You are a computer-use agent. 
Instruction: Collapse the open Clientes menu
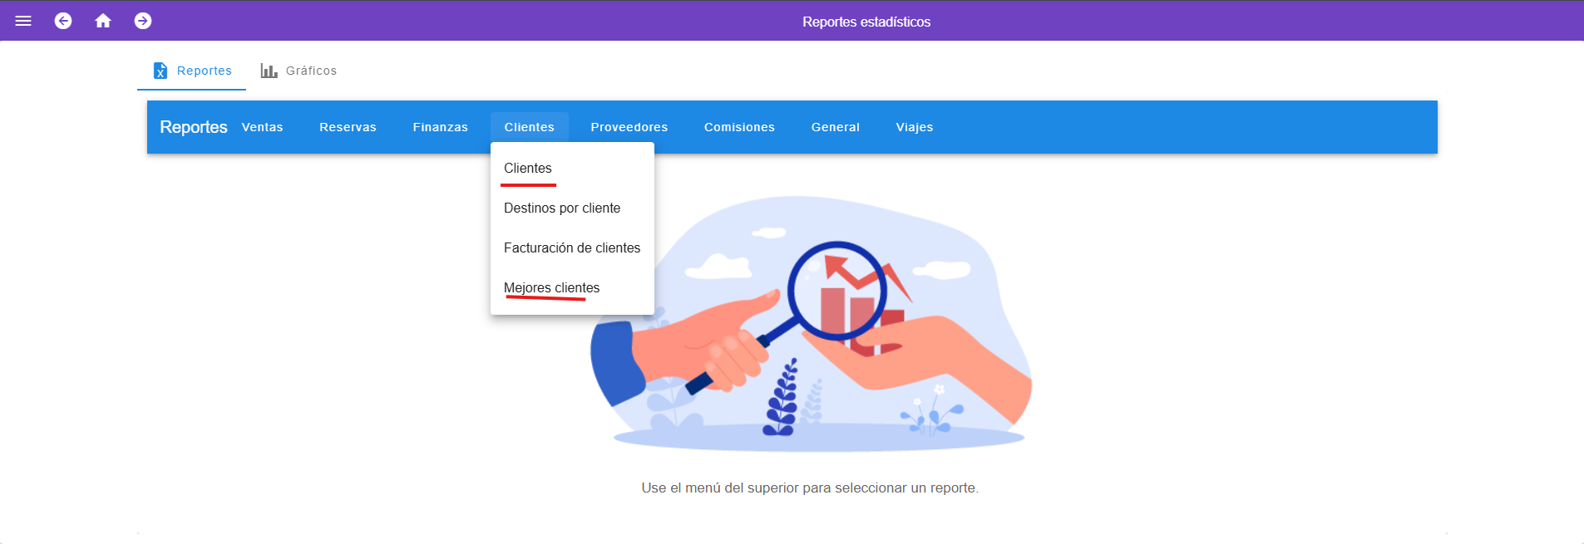click(x=529, y=127)
